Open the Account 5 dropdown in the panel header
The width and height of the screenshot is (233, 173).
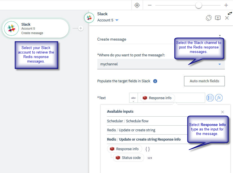(108, 20)
